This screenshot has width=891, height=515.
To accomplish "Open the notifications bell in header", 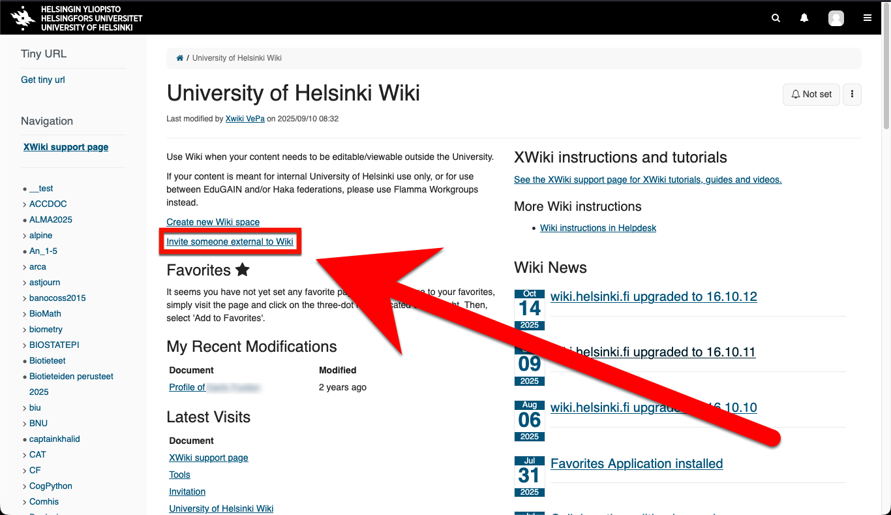I will click(x=804, y=18).
